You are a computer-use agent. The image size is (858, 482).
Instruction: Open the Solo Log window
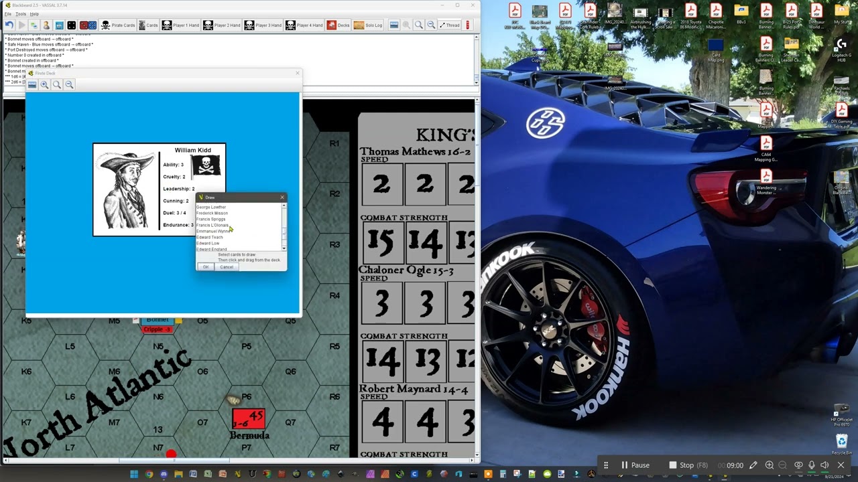click(x=368, y=25)
